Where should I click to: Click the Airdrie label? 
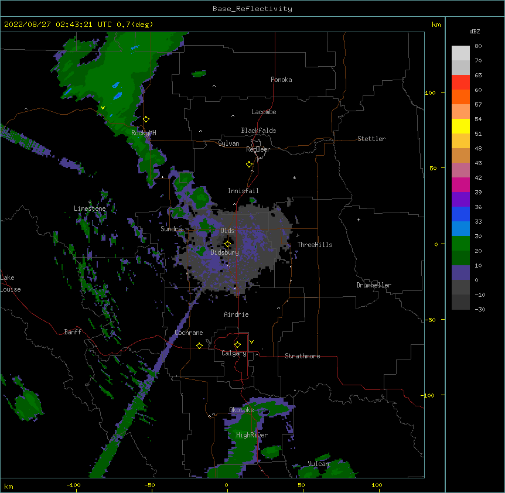pos(237,314)
